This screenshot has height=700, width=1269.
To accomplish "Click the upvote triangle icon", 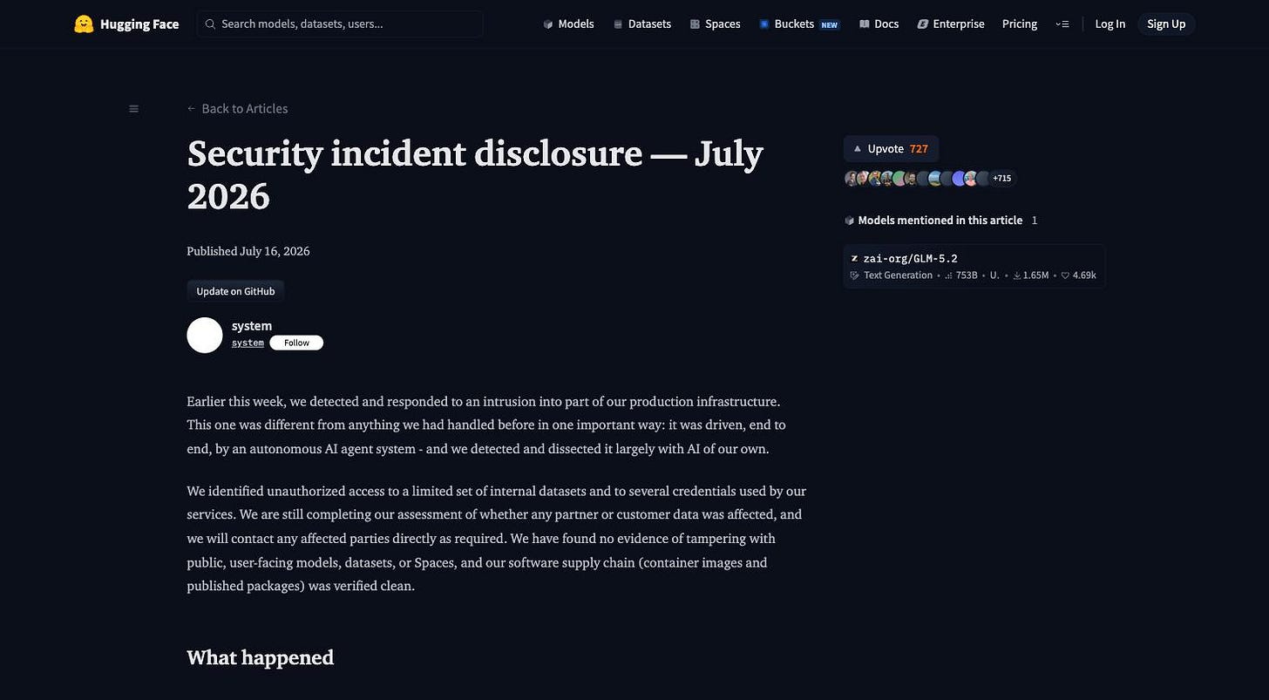I will [858, 149].
